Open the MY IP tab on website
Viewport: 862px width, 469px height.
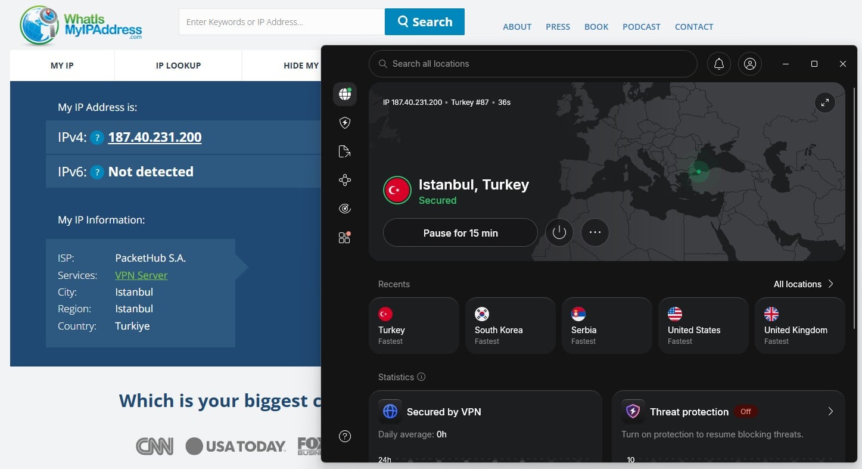[x=62, y=66]
